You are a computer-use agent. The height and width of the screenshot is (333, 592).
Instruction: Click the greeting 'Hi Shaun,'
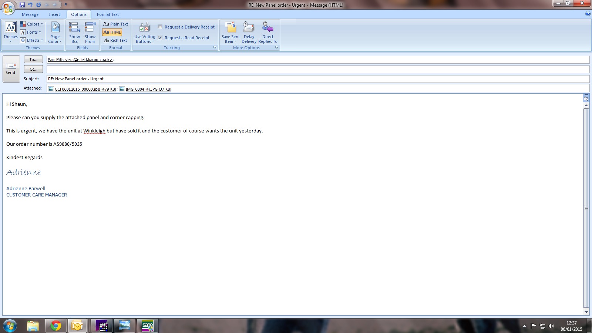pos(17,104)
